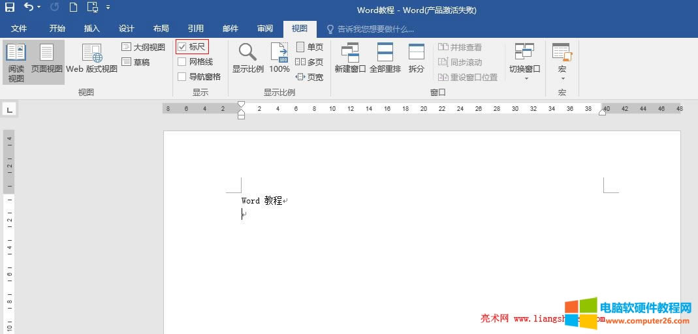Screen dimensions: 698x334
Task: Arrange All windows
Action: (x=385, y=59)
